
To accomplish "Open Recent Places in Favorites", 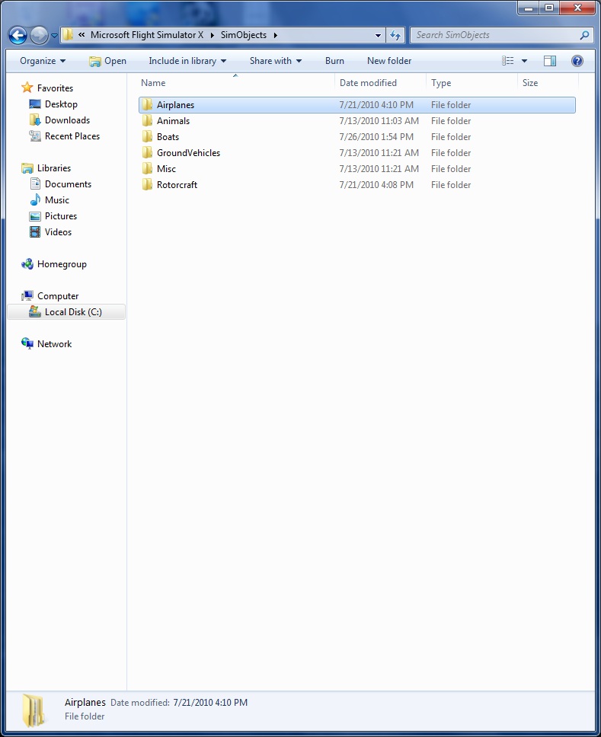I will pos(72,136).
